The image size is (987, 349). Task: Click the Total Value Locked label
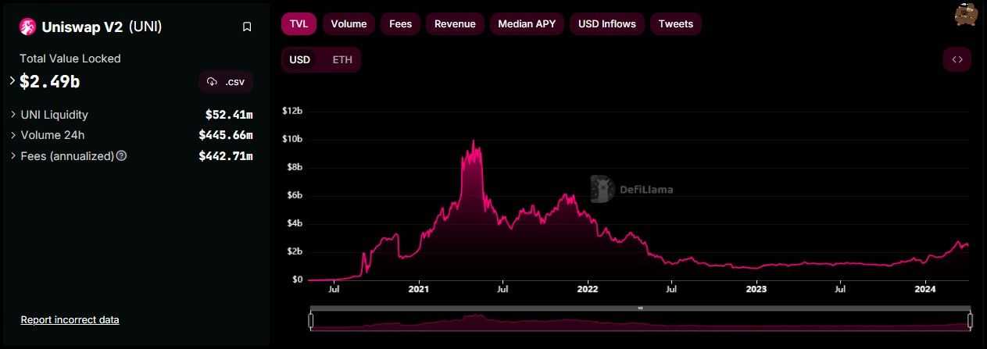[x=70, y=59]
